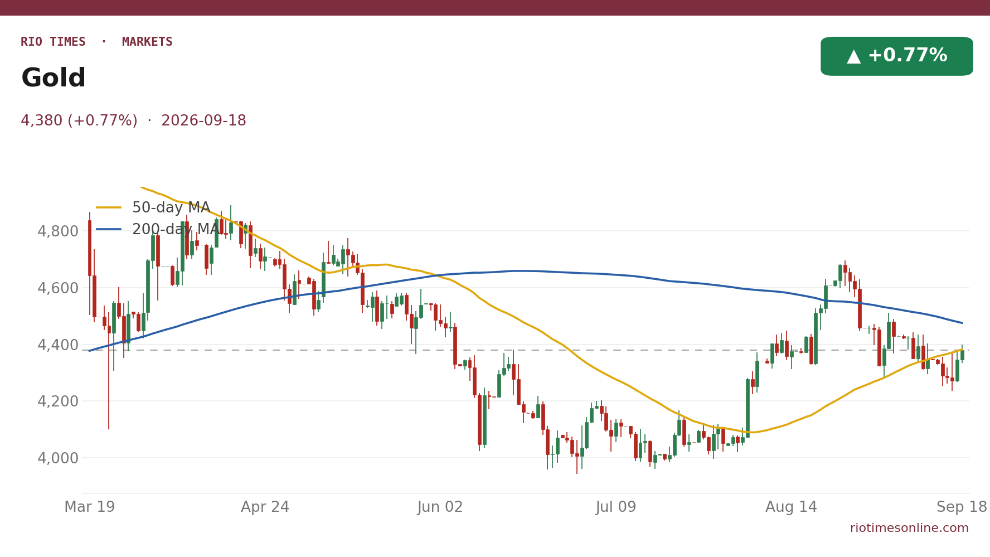This screenshot has width=990, height=557.
Task: Click the RIO TIMES · MARKETS header text
Action: 96,42
